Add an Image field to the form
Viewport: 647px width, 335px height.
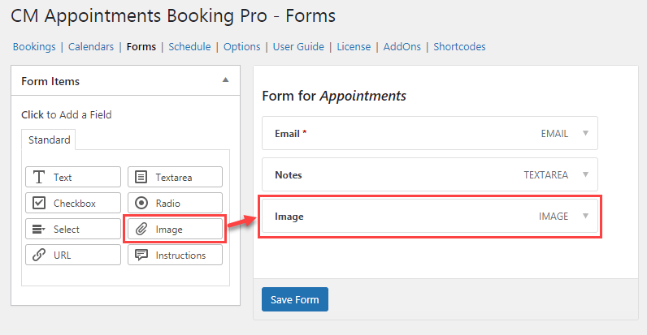(x=175, y=229)
